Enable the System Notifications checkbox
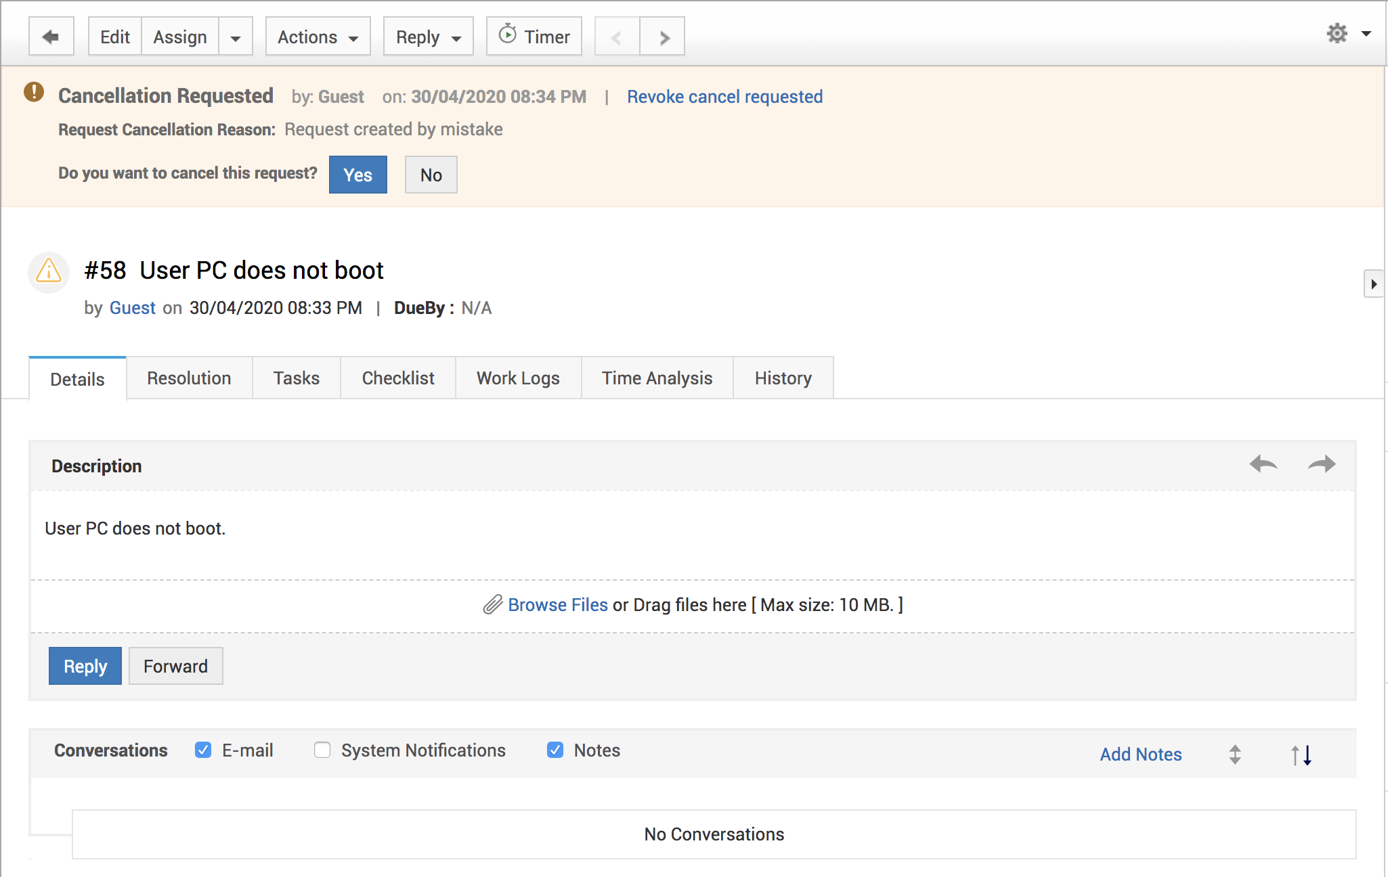 (x=322, y=750)
